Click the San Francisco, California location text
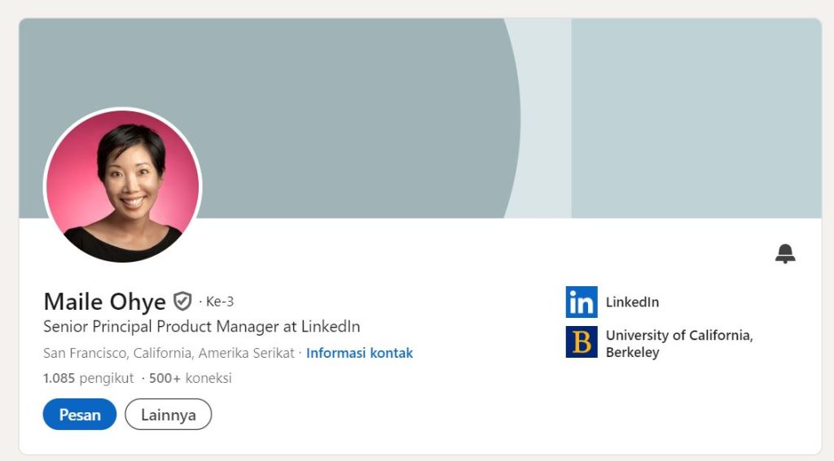The width and height of the screenshot is (834, 461). [x=169, y=353]
